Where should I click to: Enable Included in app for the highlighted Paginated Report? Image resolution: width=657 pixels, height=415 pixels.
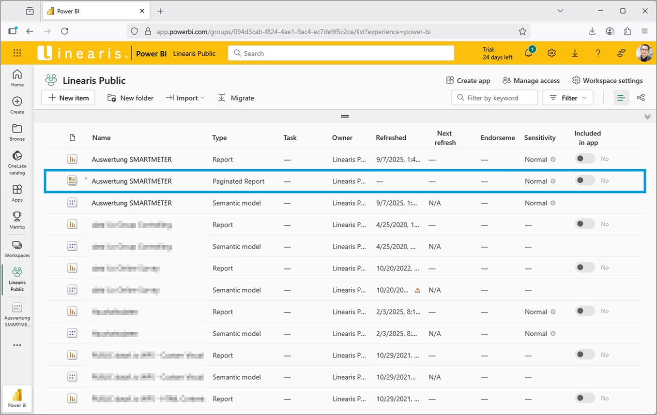pyautogui.click(x=584, y=180)
